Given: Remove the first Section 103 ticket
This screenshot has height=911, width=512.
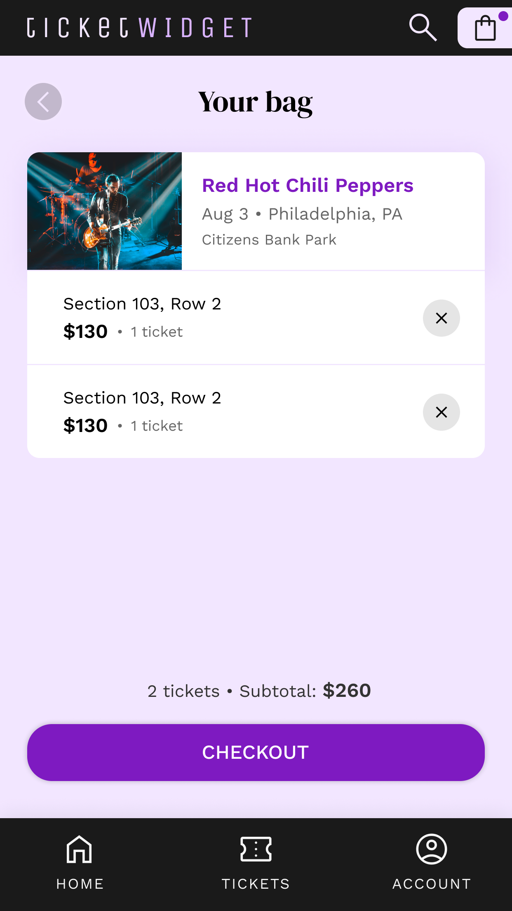Looking at the screenshot, I should 442,318.
